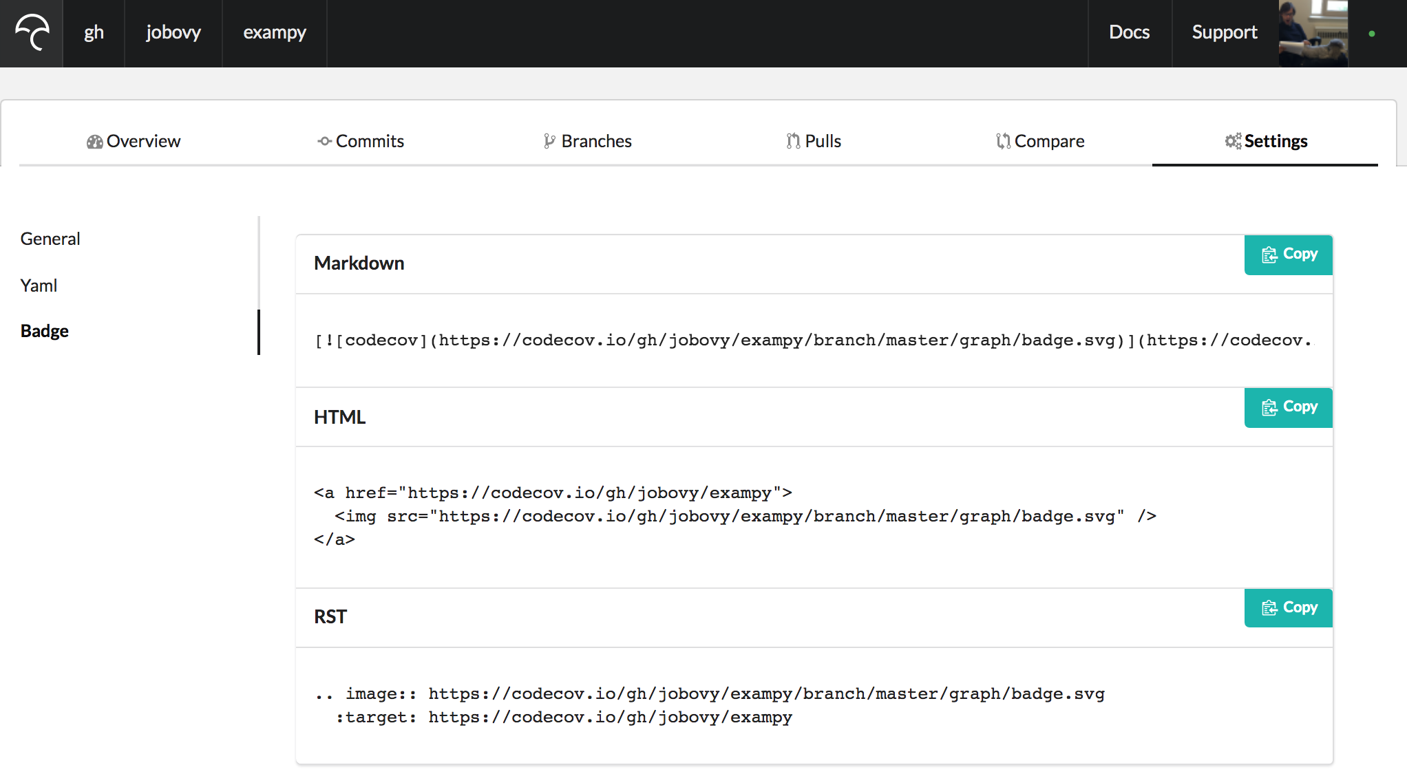Click the Codecov umbrella logo
Image resolution: width=1407 pixels, height=776 pixels.
pos(32,33)
